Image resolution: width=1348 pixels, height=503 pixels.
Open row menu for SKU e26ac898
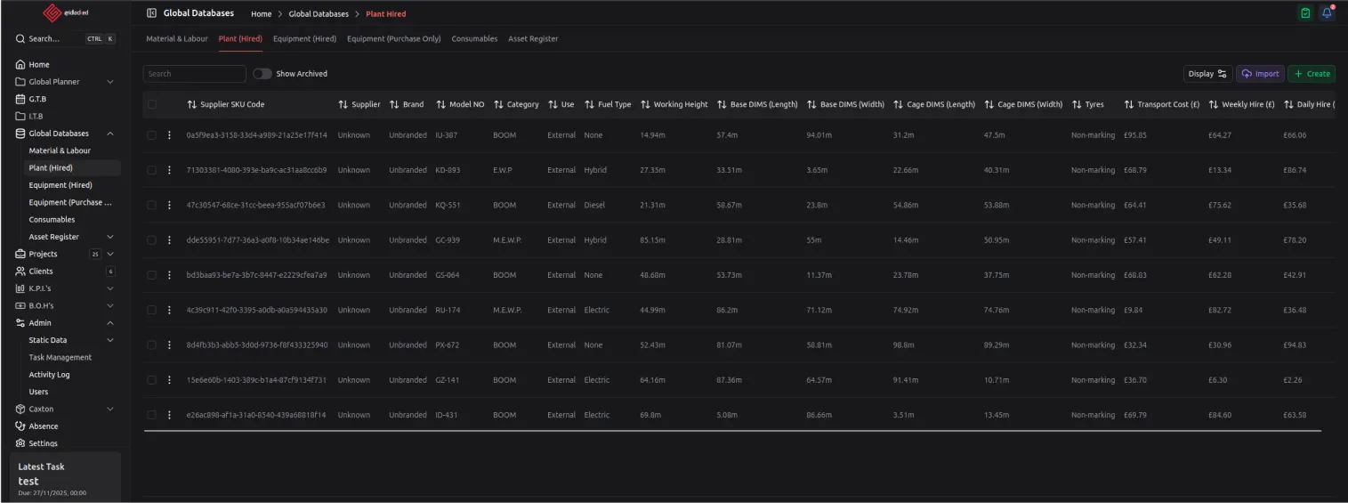pos(169,415)
